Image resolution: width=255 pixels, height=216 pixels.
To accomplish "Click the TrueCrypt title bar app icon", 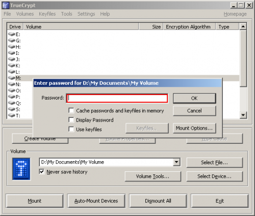I will coord(6,6).
